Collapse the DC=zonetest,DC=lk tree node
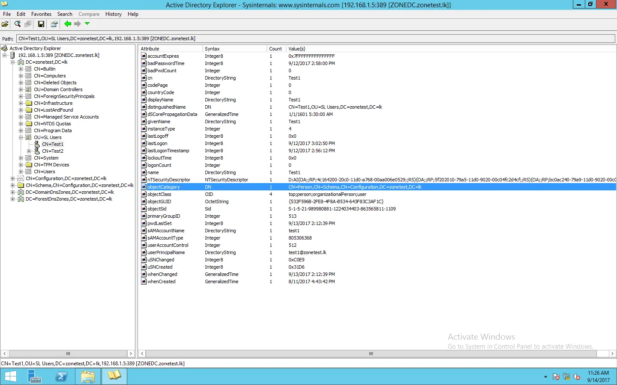This screenshot has width=617, height=385. [13, 62]
